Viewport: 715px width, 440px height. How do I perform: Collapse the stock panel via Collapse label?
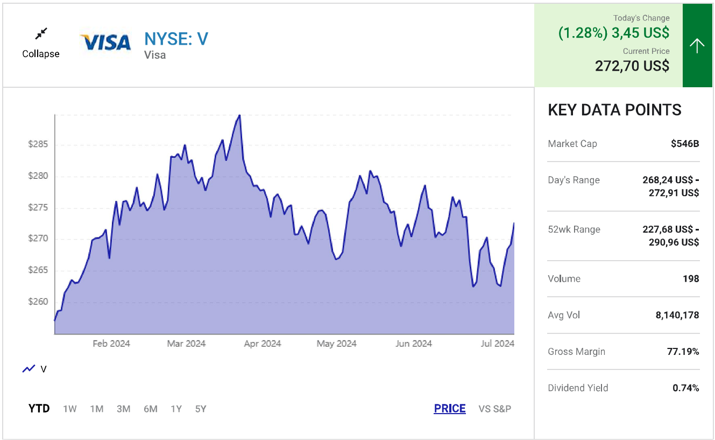[x=41, y=54]
